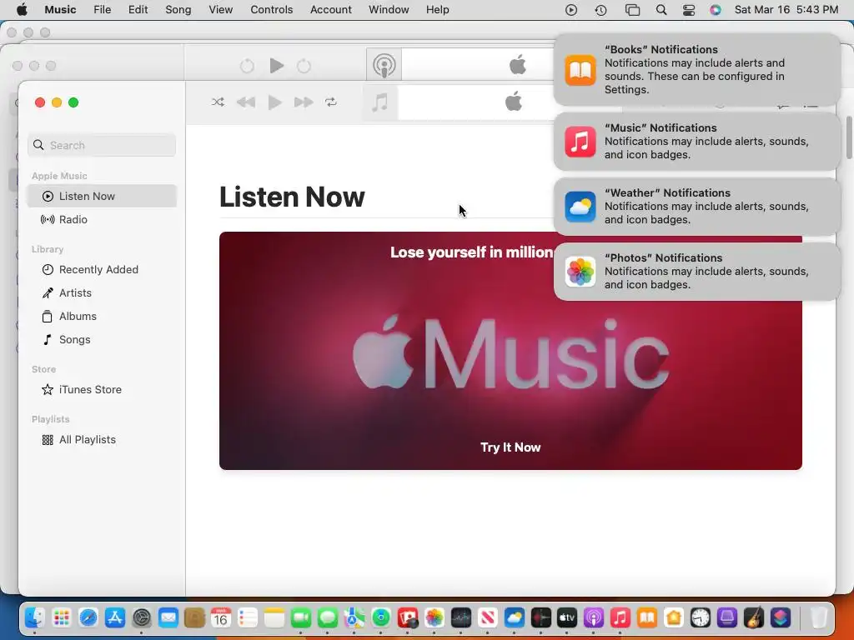Open the Song menu
The width and height of the screenshot is (854, 640).
coord(178,10)
